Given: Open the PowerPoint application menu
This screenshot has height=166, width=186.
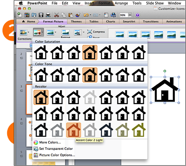Looking at the screenshot, I should click(37, 3).
